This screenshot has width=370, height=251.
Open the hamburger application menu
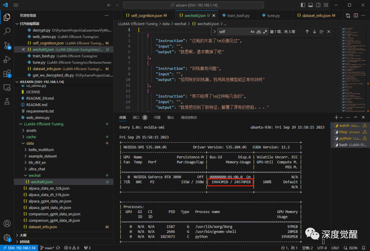[x=16, y=5]
